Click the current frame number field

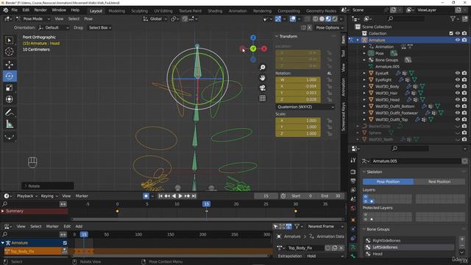coord(266,196)
